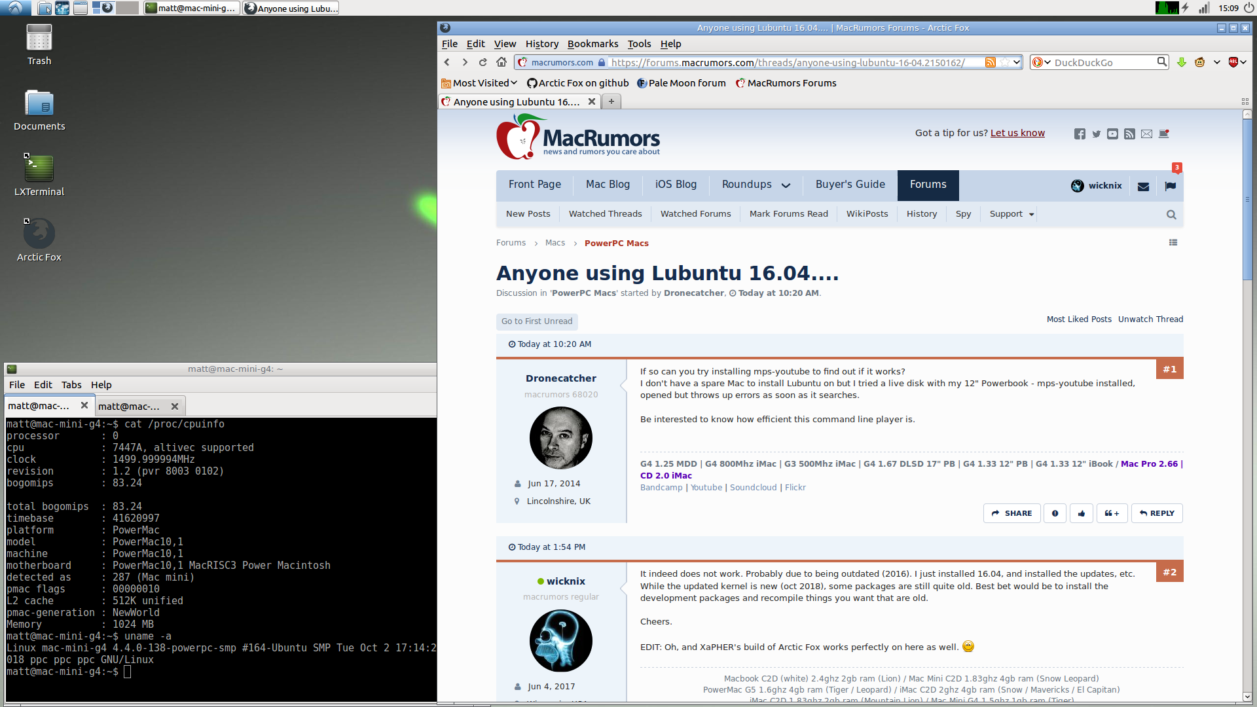The image size is (1257, 707).
Task: Click into the DuckDuckGo search field
Action: [1103, 62]
